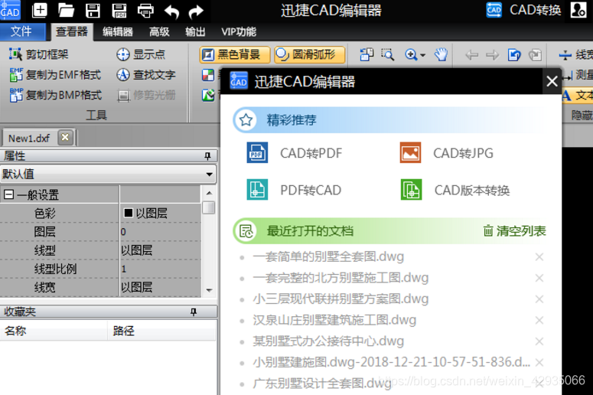Open CAD转PDF from recommendations
The image size is (593, 395).
(x=295, y=153)
